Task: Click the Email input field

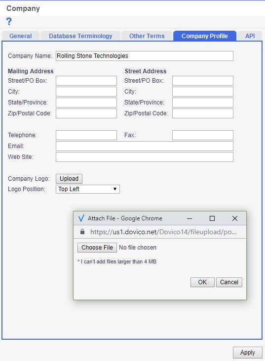Action: pyautogui.click(x=145, y=146)
